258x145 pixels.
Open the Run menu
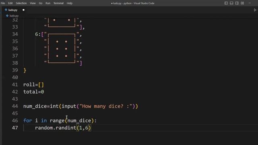pyautogui.click(x=48, y=3)
